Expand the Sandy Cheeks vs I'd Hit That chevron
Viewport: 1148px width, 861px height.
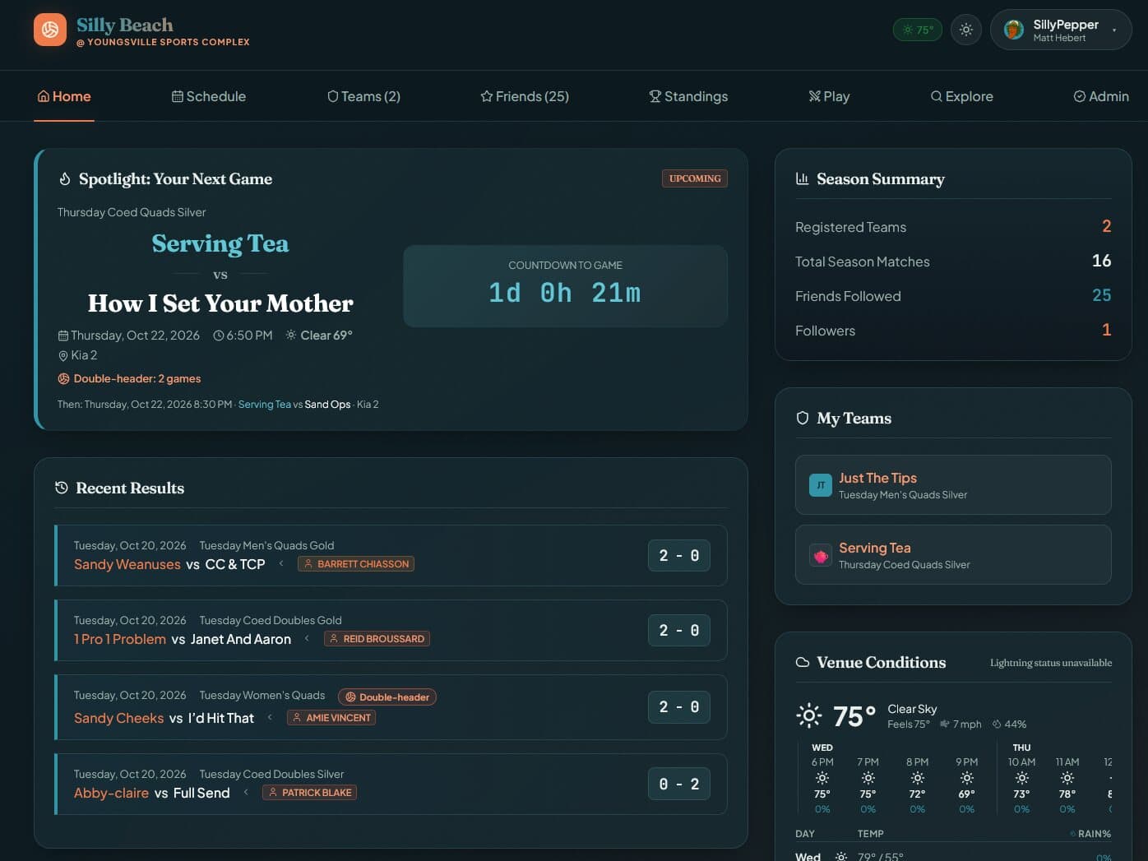270,718
